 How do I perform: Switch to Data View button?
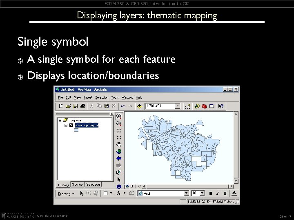(127, 186)
